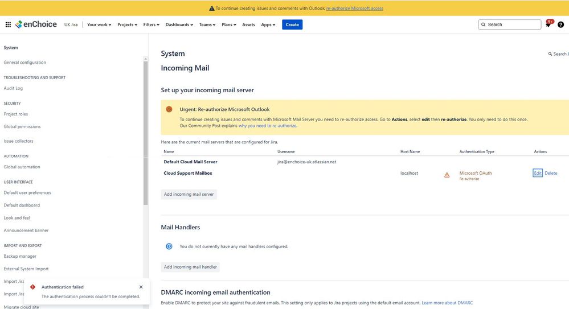Click the blue Create button
Screen dimensions: 569x309
(x=292, y=24)
